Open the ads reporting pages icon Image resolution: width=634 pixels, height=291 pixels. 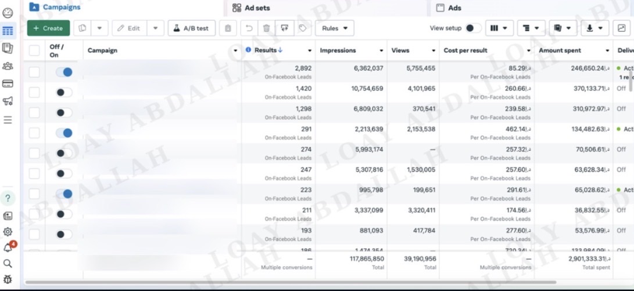pos(8,48)
